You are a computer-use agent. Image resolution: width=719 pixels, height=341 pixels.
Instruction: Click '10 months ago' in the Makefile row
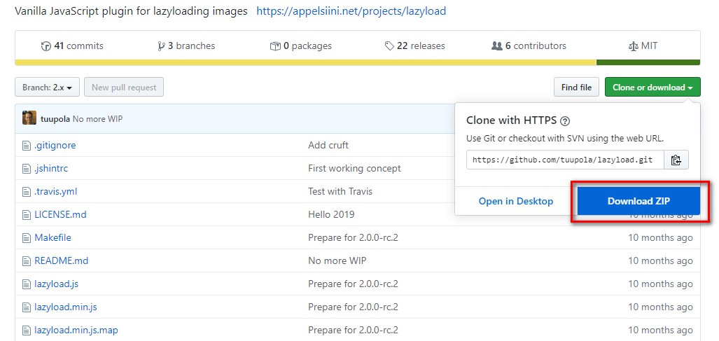click(660, 237)
